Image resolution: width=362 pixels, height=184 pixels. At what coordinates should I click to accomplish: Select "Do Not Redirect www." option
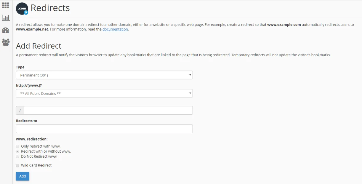(17, 156)
